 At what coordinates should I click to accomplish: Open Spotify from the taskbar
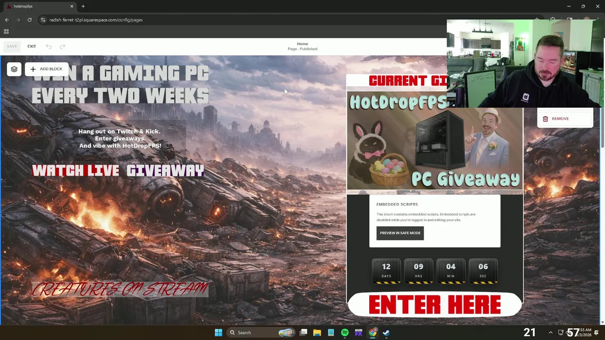pyautogui.click(x=345, y=332)
